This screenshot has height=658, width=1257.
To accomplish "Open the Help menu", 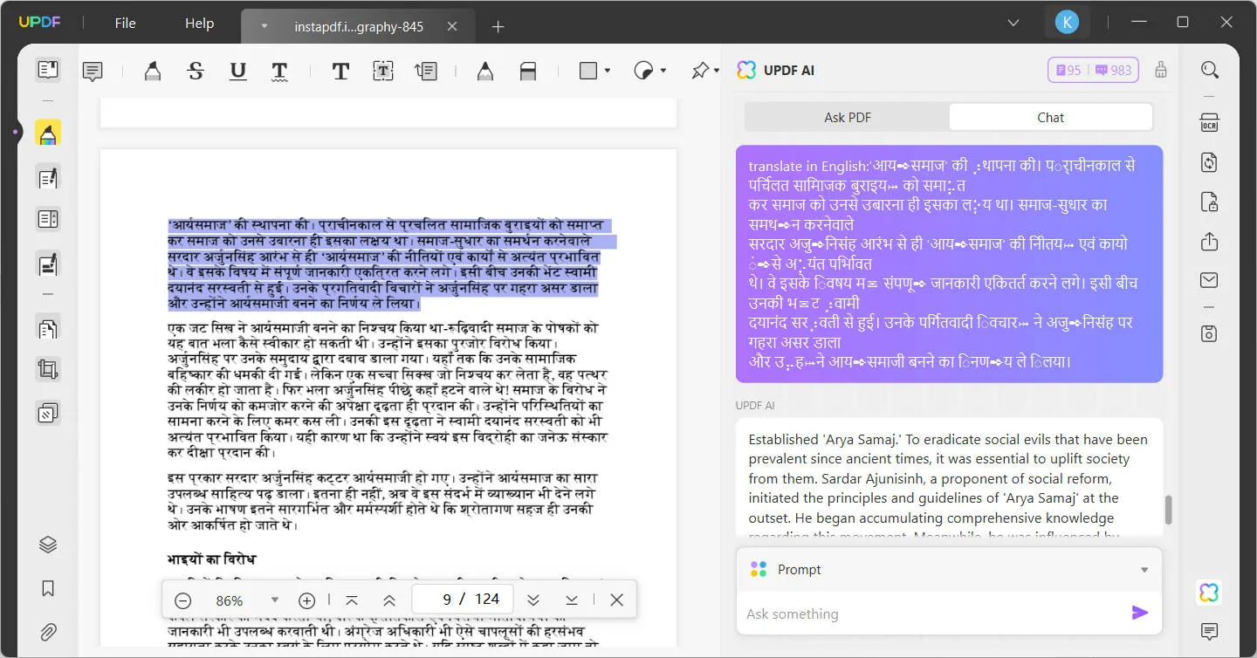I will point(199,24).
